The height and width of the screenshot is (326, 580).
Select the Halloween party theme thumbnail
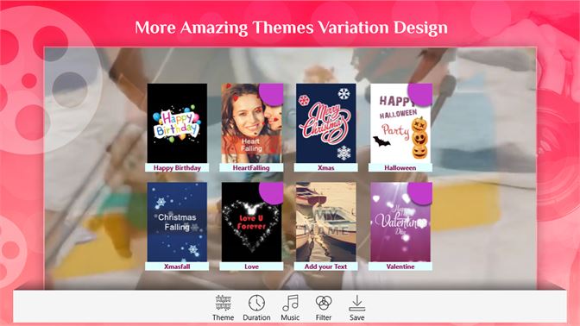400,123
